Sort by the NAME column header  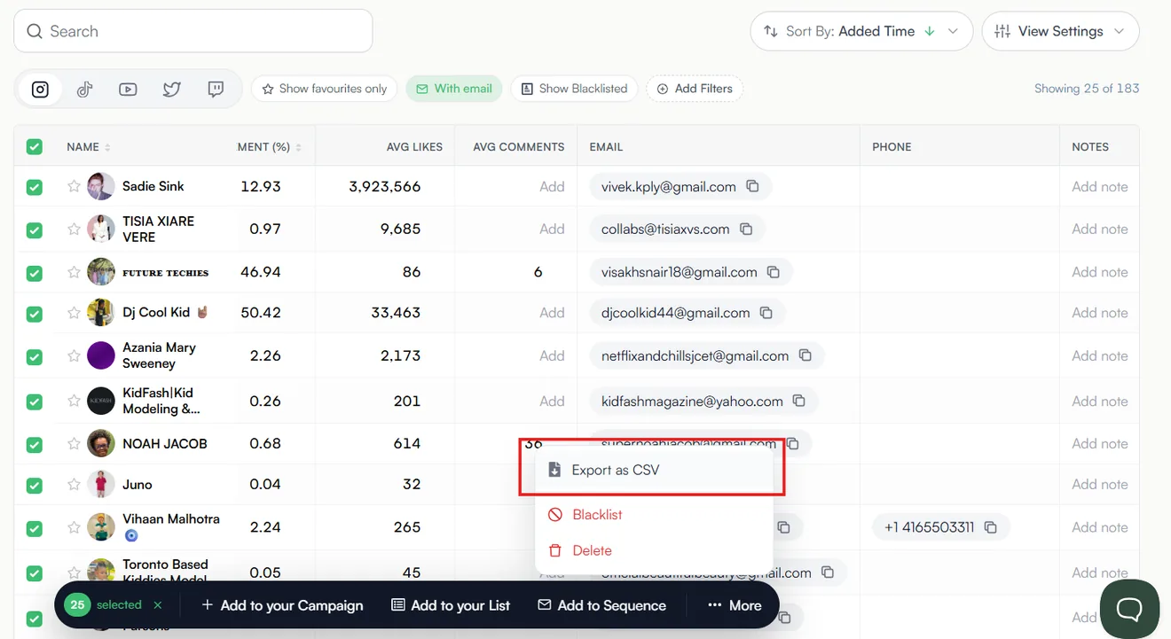pyautogui.click(x=89, y=147)
